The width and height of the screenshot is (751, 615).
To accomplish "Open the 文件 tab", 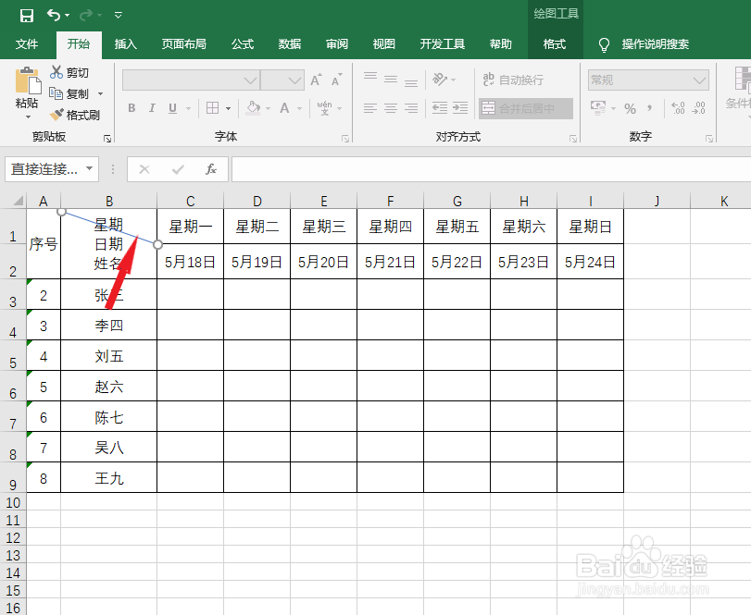I will click(x=27, y=44).
